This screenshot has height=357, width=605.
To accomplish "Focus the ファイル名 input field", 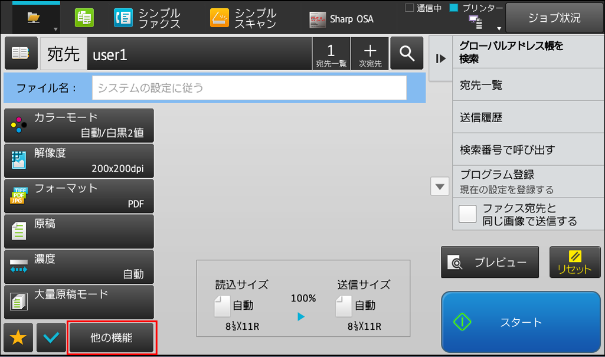I will 249,88.
